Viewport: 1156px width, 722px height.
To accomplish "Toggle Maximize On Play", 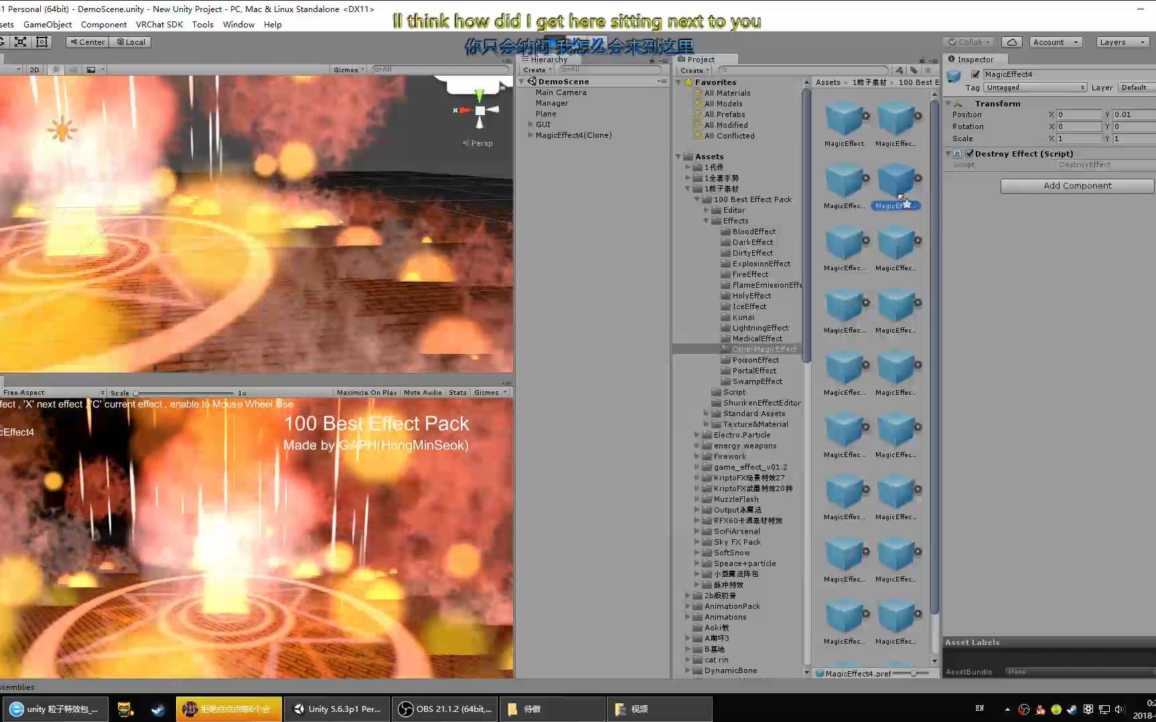I will [x=366, y=393].
